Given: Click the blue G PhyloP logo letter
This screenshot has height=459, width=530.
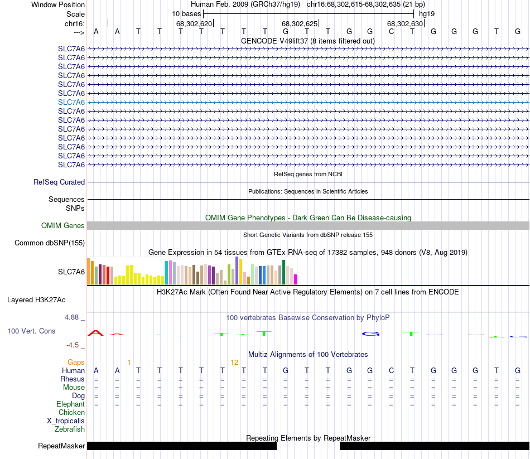Looking at the screenshot, I should [x=370, y=334].
